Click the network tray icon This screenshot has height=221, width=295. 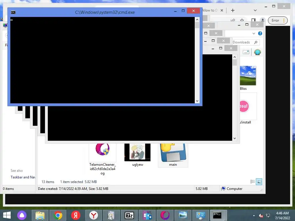(268, 216)
